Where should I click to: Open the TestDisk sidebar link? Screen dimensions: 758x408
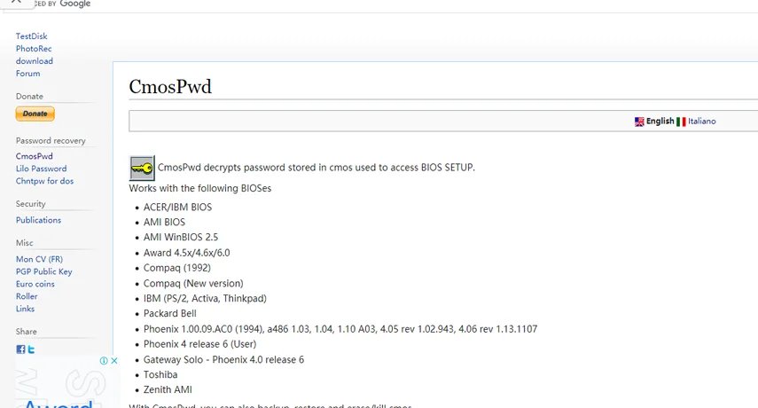pyautogui.click(x=30, y=36)
